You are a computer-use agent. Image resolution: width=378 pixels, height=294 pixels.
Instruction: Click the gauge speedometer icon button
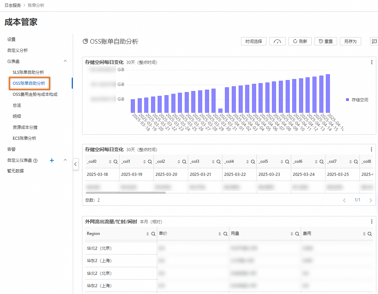(x=277, y=42)
